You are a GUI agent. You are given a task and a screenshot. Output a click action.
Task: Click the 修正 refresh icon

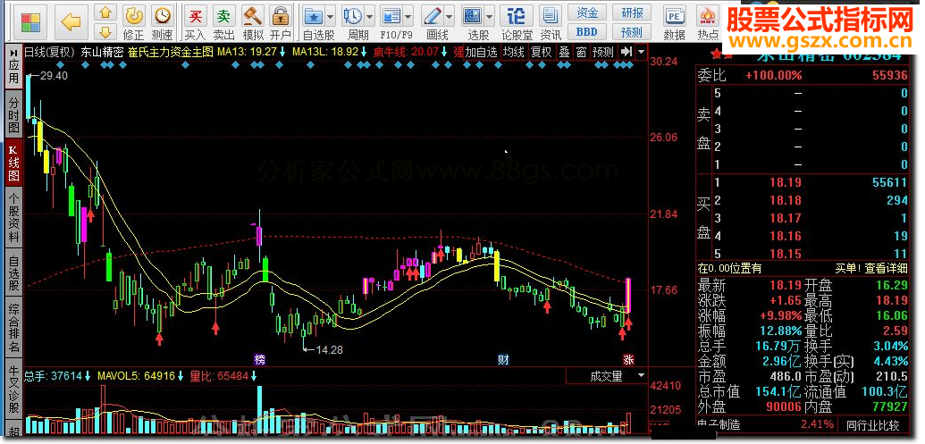[134, 16]
